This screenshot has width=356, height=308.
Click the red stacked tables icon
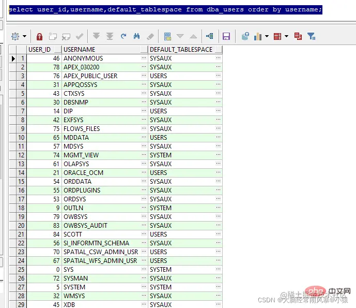[298, 36]
